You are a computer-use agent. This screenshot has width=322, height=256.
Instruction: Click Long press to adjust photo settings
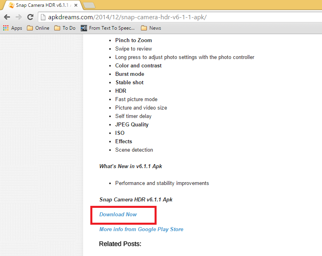click(185, 57)
